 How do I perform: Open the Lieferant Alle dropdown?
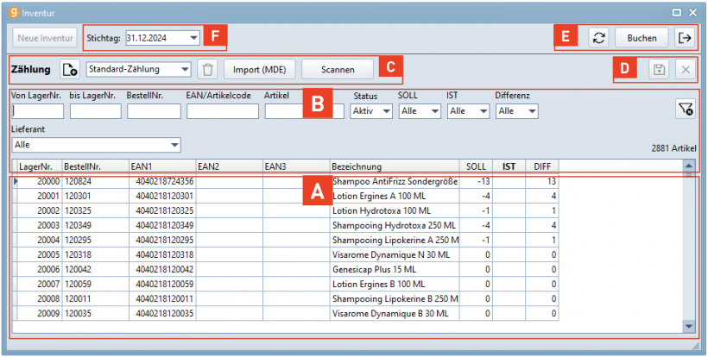point(174,145)
